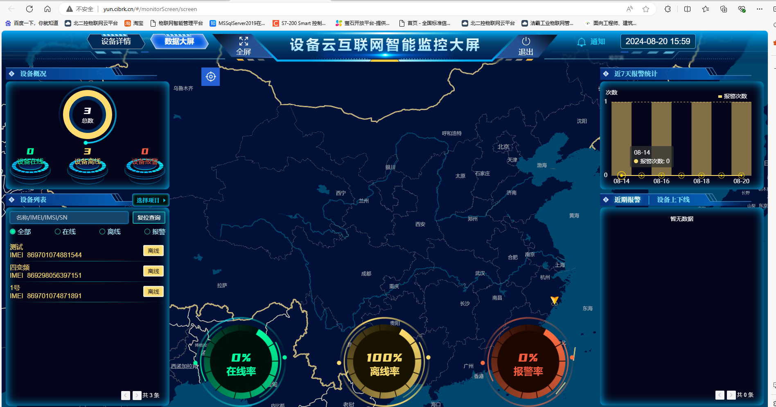776x407 pixels.
Task: Select device row IMEI 869701074871891
Action: 86,292
